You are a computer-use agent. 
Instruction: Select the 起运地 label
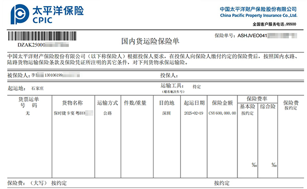click(x=17, y=88)
